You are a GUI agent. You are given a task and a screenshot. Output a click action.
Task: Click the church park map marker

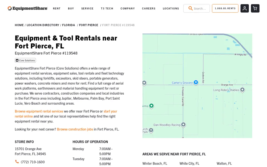[151, 130]
